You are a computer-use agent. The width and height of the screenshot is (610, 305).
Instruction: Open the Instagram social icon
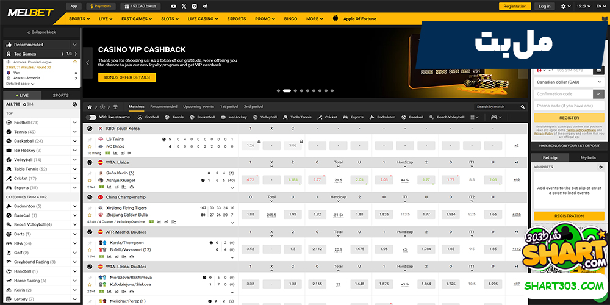[195, 6]
